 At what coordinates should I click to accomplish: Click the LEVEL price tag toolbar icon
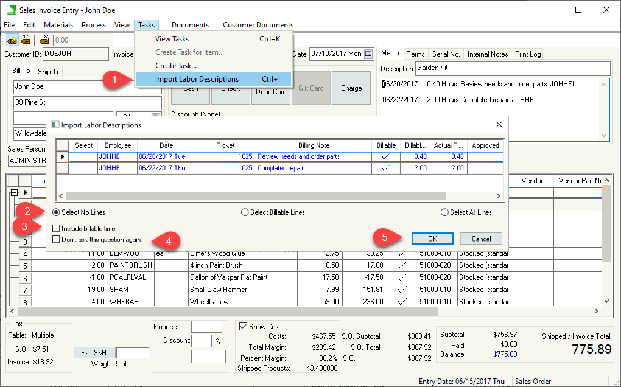26,40
